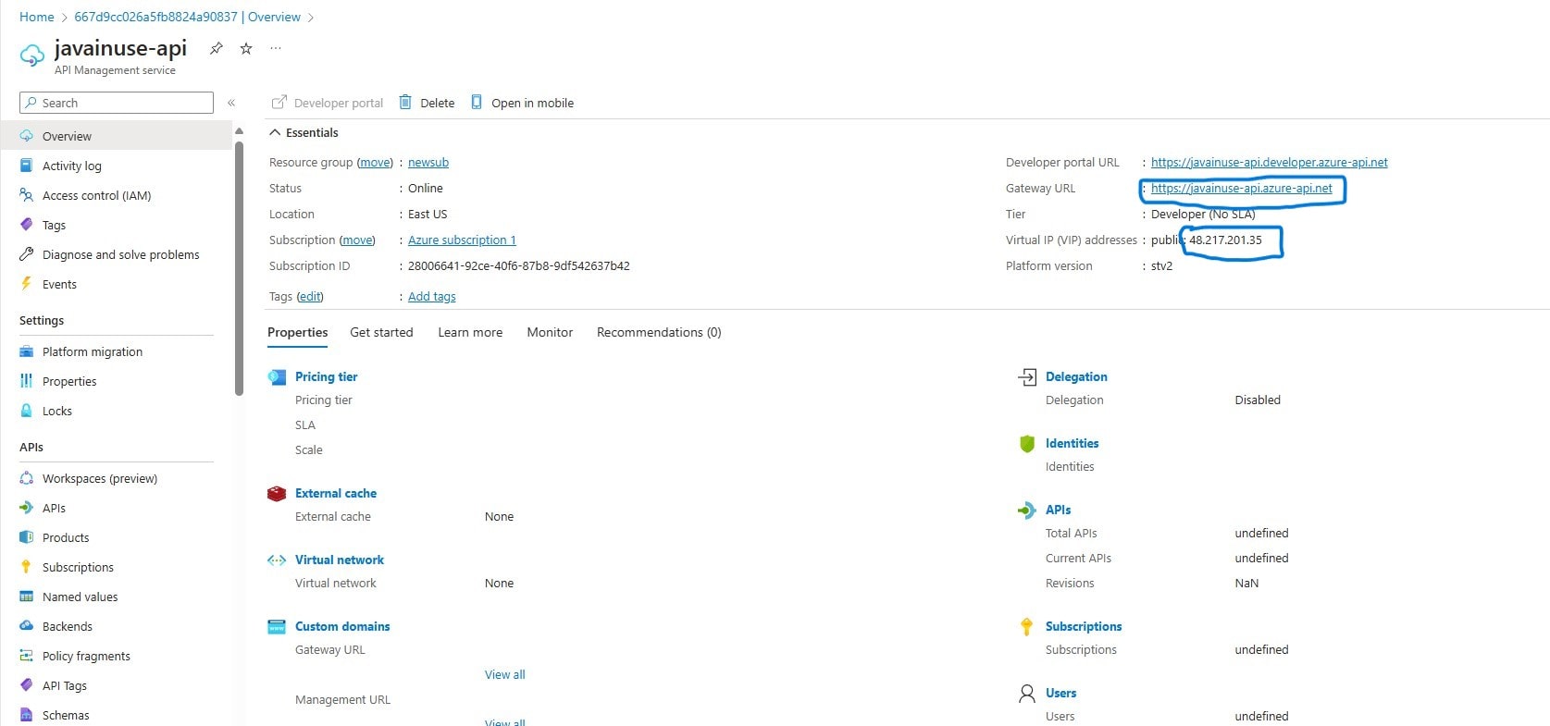This screenshot has height=726, width=1550.
Task: Open the newsub resource group link
Action: [428, 162]
